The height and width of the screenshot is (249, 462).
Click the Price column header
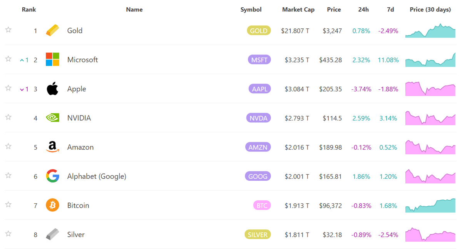(334, 10)
